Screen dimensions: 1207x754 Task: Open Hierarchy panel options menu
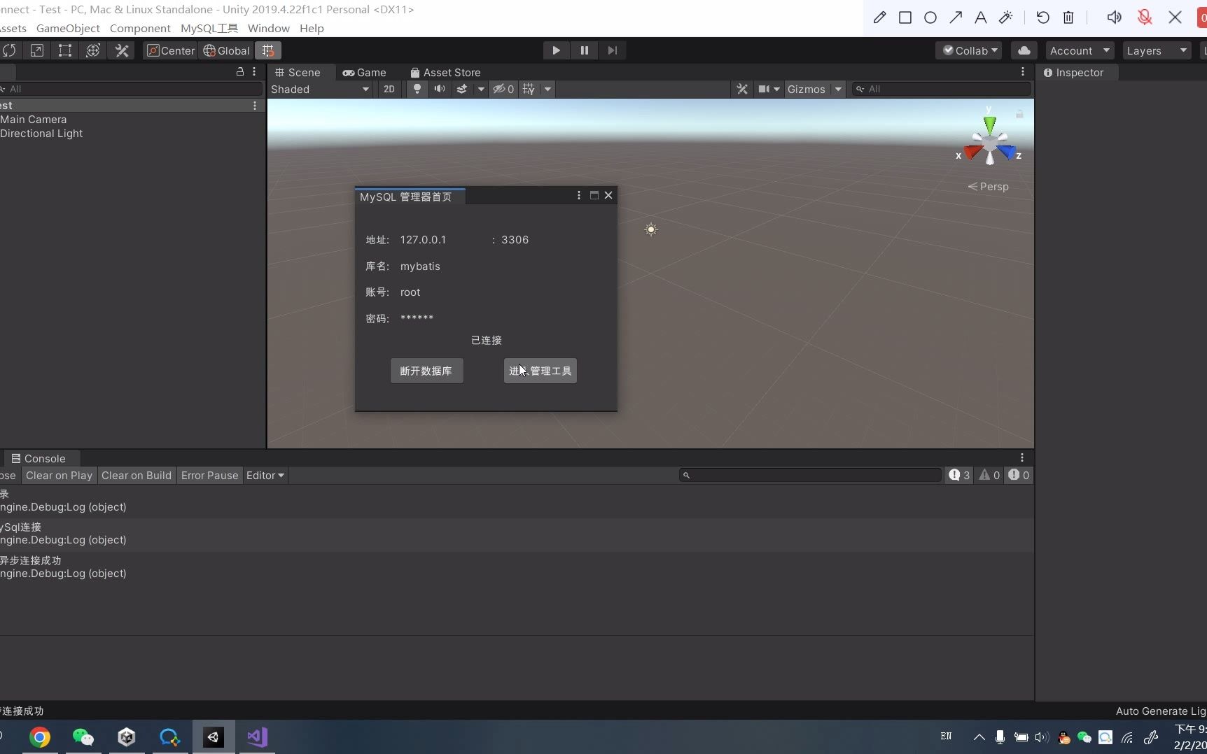pos(254,71)
